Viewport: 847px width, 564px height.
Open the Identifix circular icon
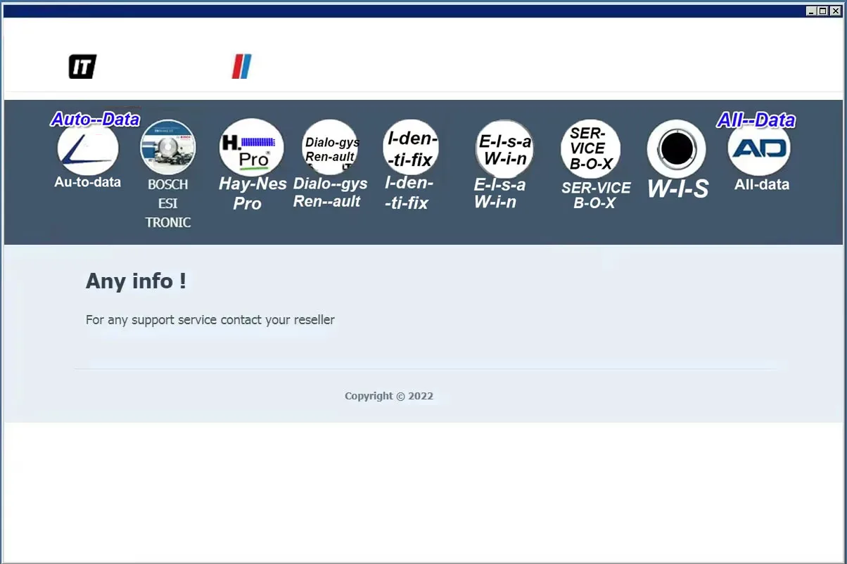tap(411, 147)
